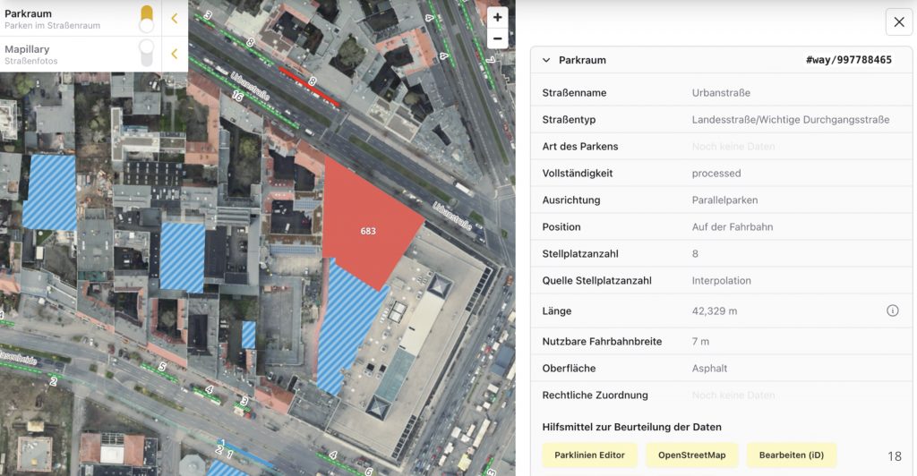Select the Parkraum layer title
This screenshot has width=917, height=476.
coord(29,13)
